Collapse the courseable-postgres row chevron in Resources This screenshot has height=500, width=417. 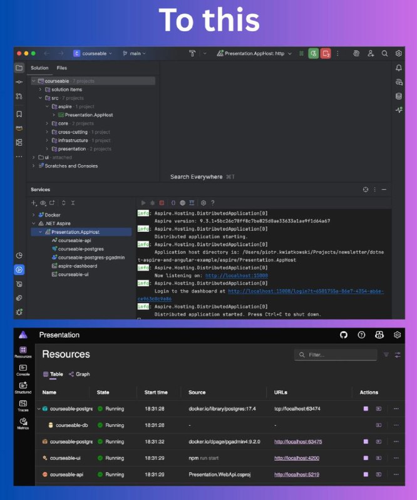(x=39, y=409)
